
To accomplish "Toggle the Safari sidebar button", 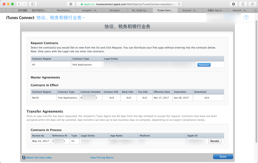I will 33,4.
